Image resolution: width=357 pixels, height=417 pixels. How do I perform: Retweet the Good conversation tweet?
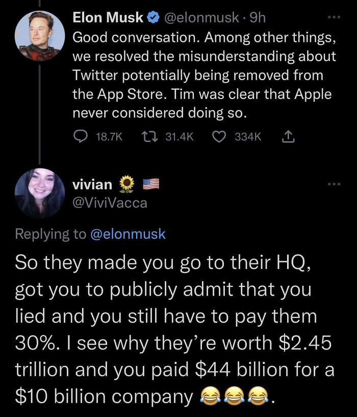click(150, 137)
